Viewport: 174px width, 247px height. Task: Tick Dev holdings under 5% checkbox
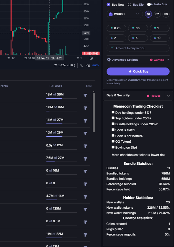point(113,112)
